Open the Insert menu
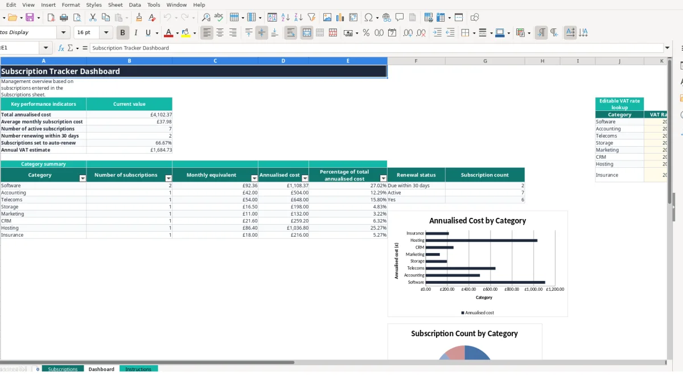This screenshot has width=683, height=384. [x=48, y=5]
